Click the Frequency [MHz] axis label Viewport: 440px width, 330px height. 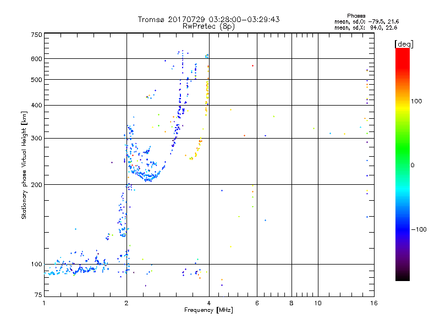point(208,310)
